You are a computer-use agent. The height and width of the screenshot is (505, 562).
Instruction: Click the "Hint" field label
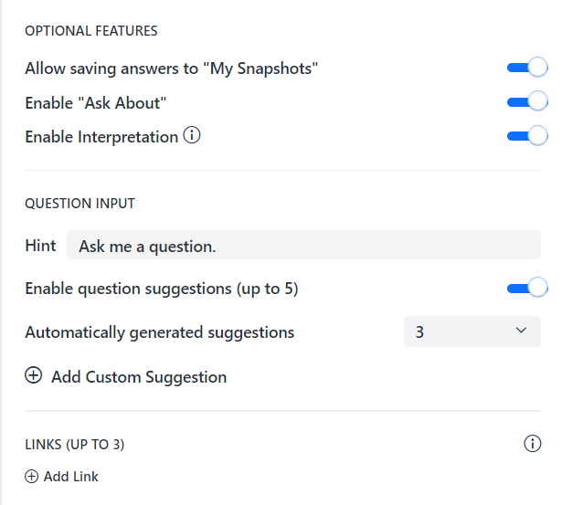pos(40,246)
